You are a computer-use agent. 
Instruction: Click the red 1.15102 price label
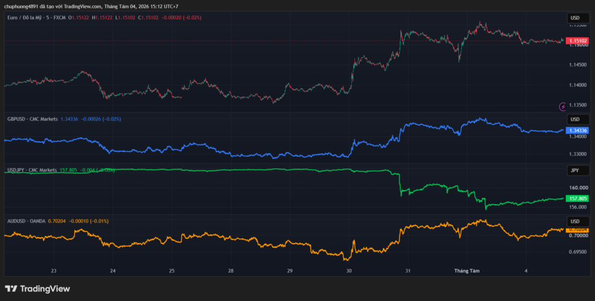(577, 41)
